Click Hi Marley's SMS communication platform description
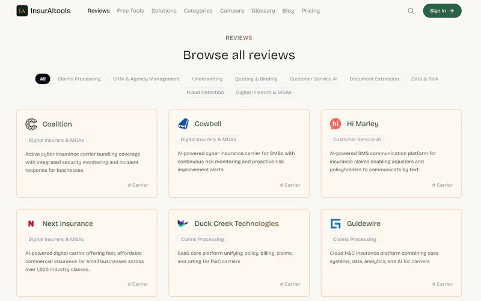 tap(383, 162)
